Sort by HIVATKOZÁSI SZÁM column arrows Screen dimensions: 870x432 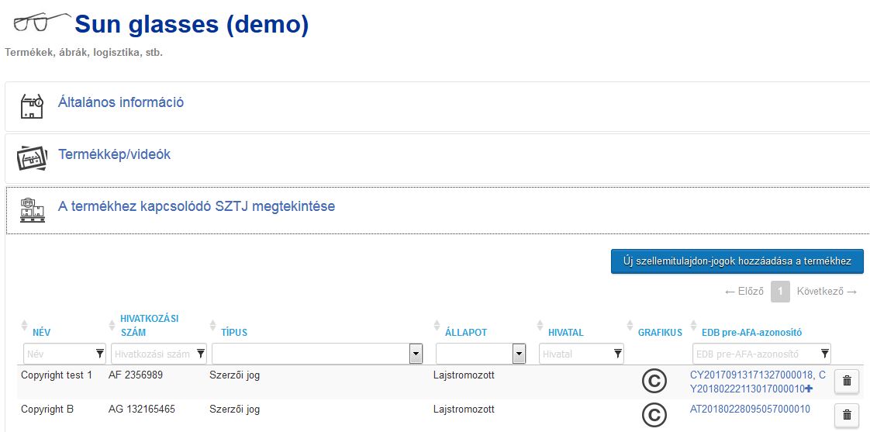tap(112, 325)
